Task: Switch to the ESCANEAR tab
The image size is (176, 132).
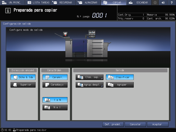Action: point(139,2)
